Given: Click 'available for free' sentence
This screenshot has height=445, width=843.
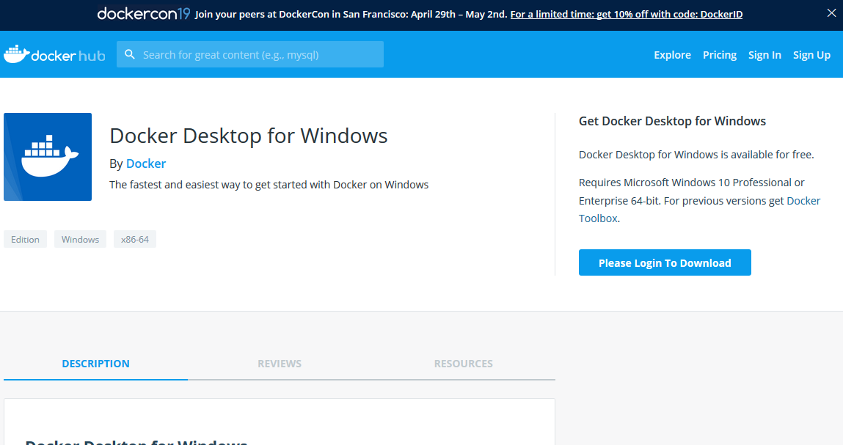Looking at the screenshot, I should (696, 155).
